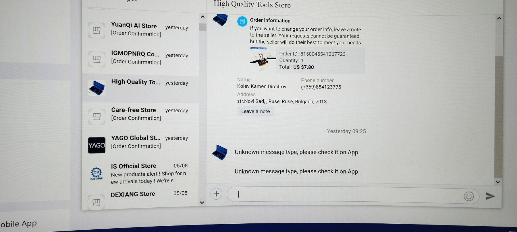Screen dimensions: 517x232
Task: Click the IS Official Store gear logo
Action: tap(96, 173)
